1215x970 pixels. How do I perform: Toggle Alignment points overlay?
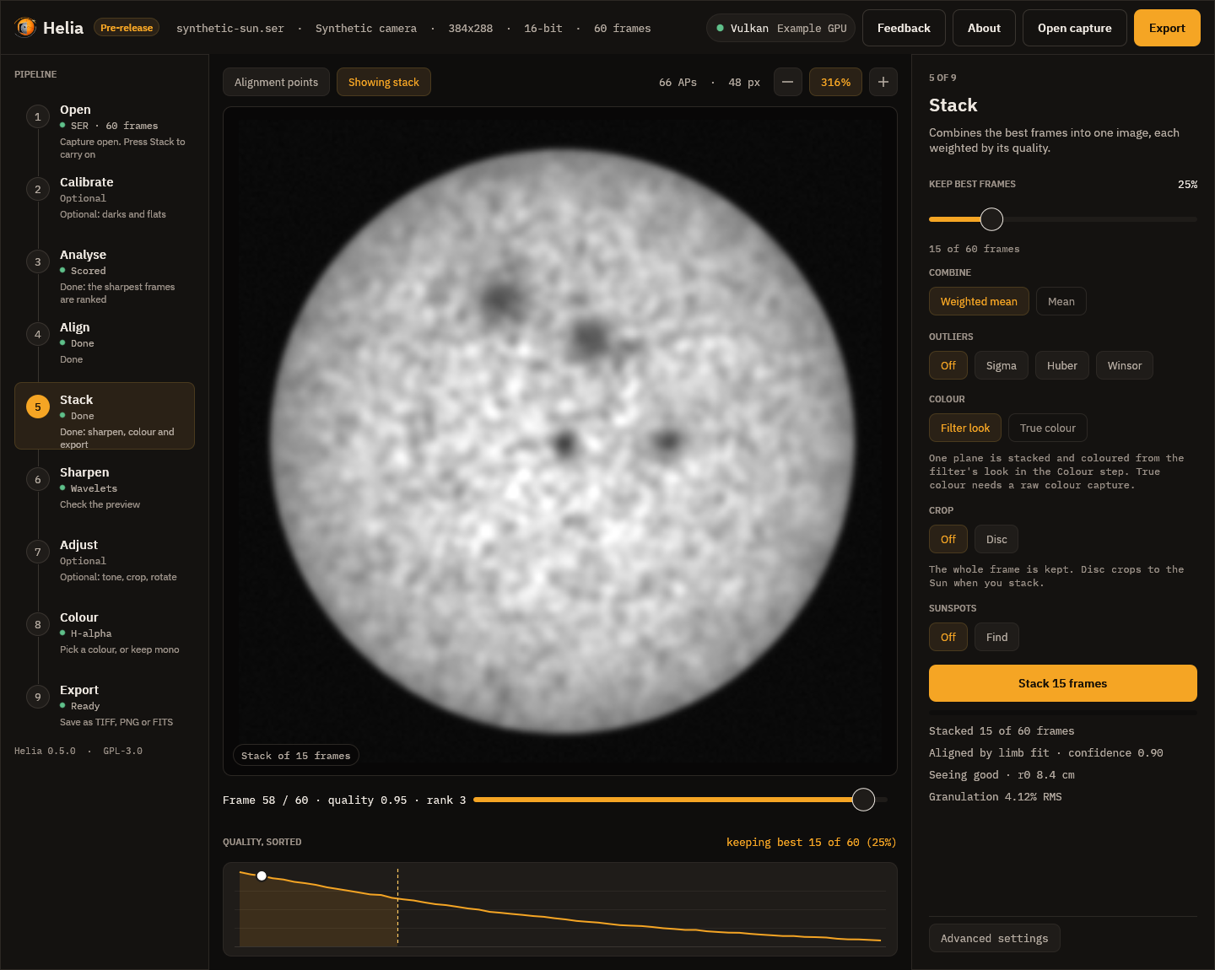276,82
